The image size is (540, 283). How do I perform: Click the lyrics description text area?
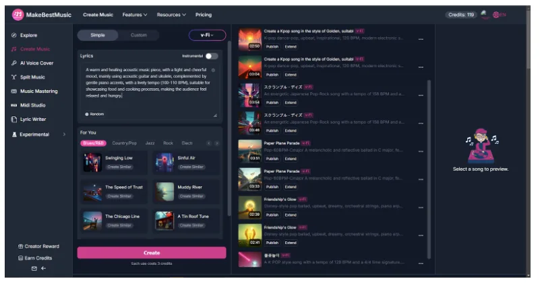click(148, 84)
